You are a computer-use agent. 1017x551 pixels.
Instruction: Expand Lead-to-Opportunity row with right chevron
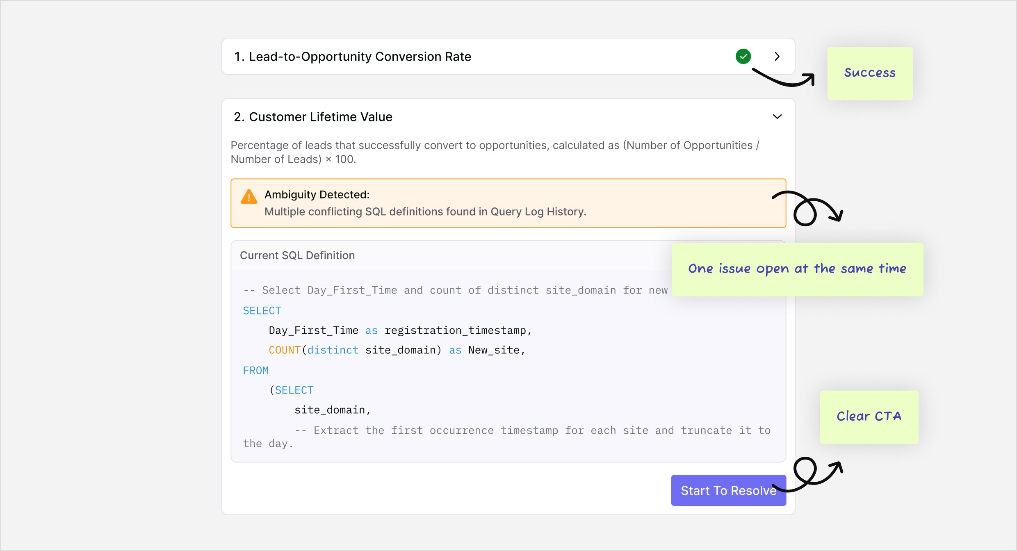(x=777, y=56)
